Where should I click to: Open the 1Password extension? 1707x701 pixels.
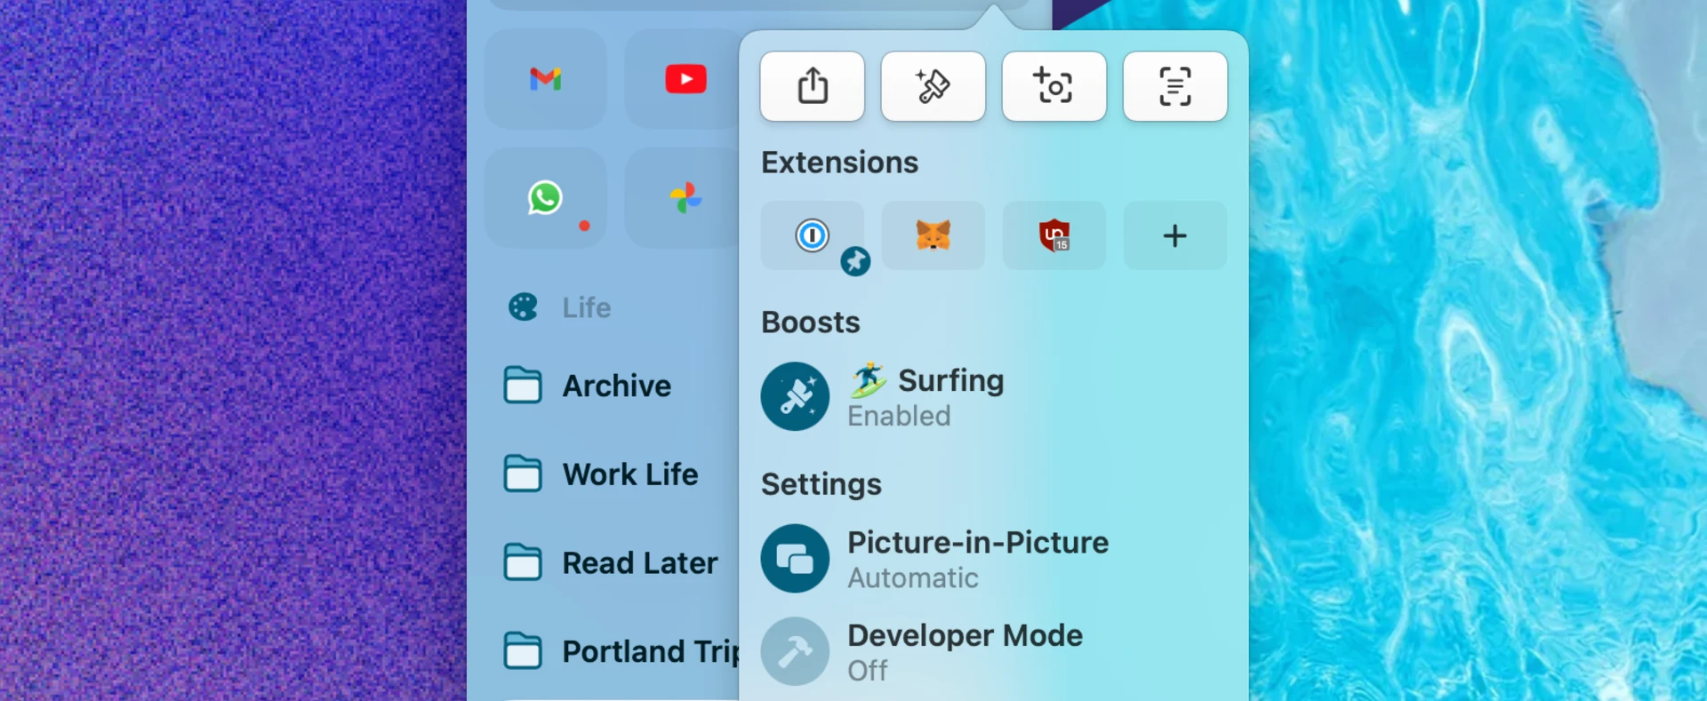(x=812, y=235)
